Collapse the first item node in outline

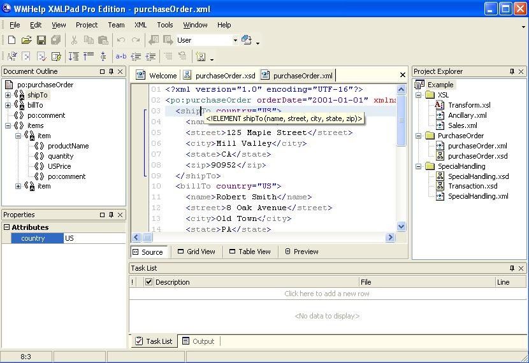click(18, 136)
